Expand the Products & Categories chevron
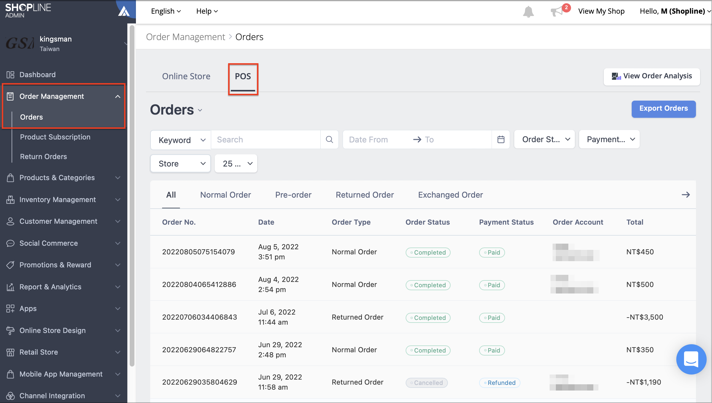This screenshot has height=403, width=712. click(x=118, y=178)
